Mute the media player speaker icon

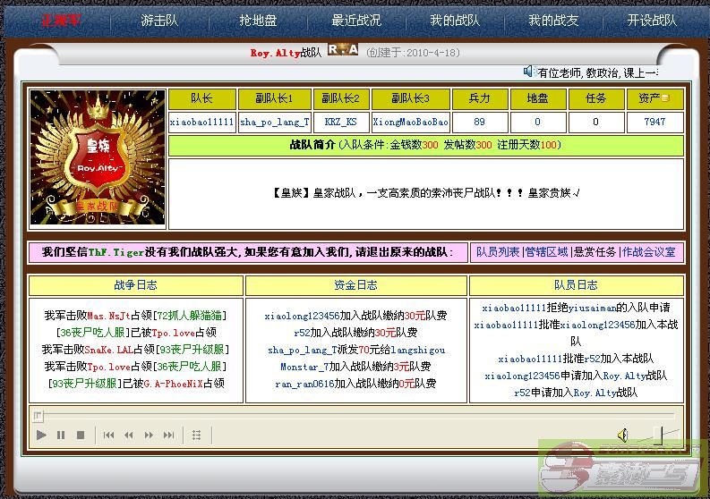tap(622, 436)
